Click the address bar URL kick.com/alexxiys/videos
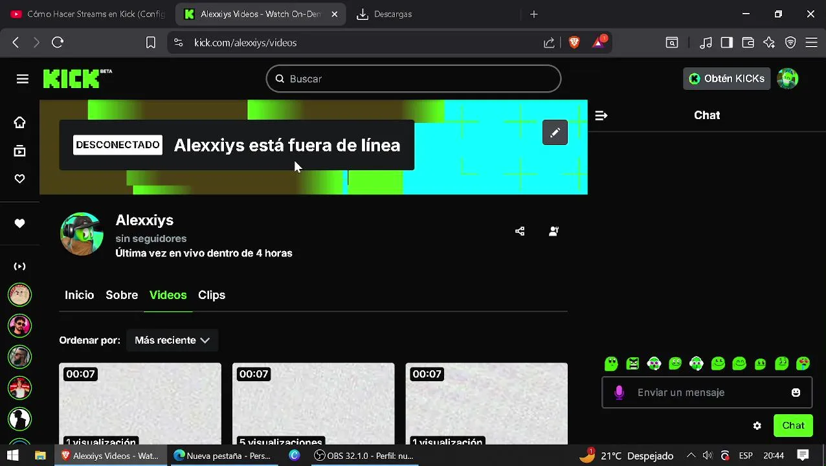The width and height of the screenshot is (826, 466). coord(245,43)
